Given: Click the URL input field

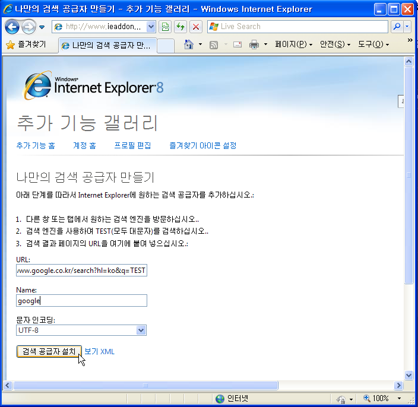Looking at the screenshot, I should point(81,271).
